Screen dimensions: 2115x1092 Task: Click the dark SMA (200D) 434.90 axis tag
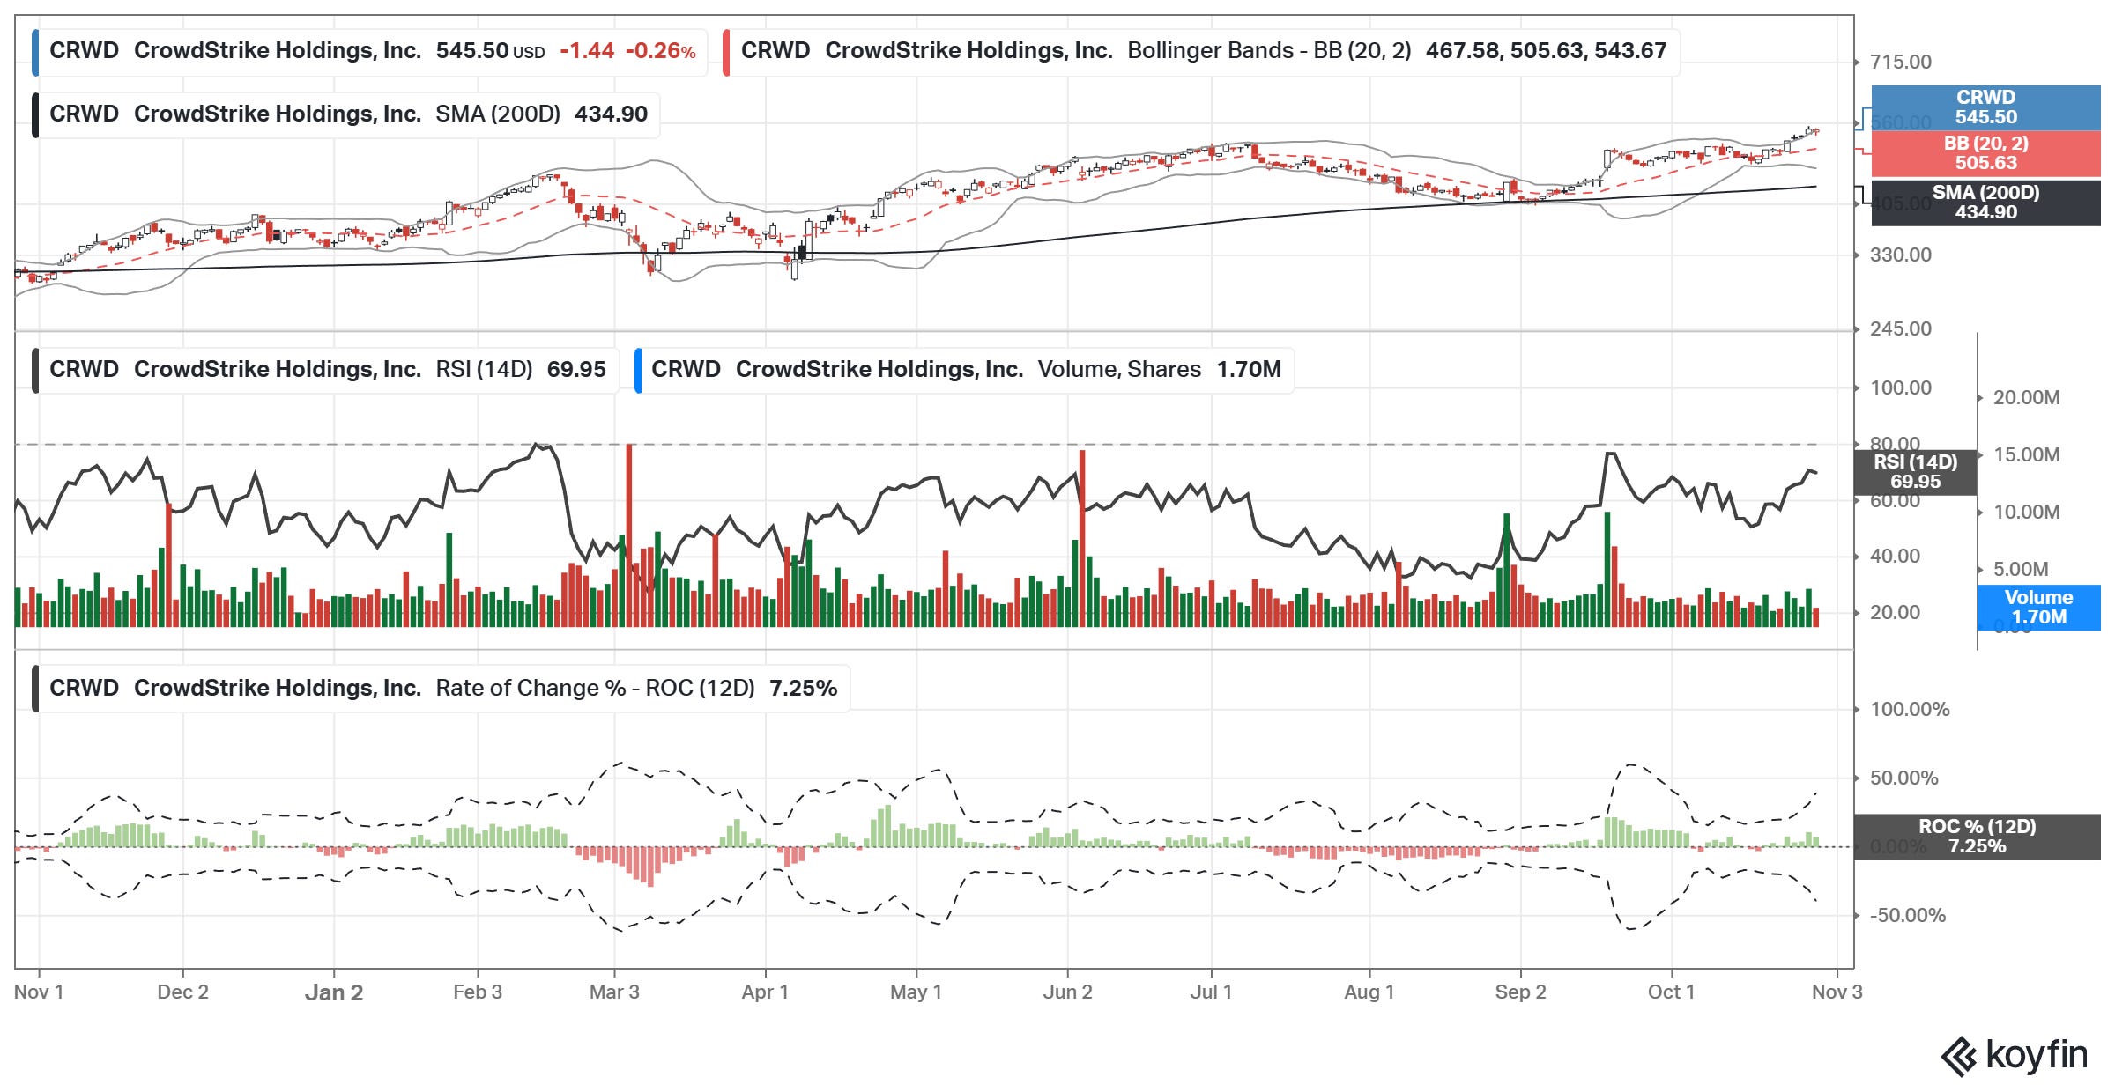(1985, 203)
